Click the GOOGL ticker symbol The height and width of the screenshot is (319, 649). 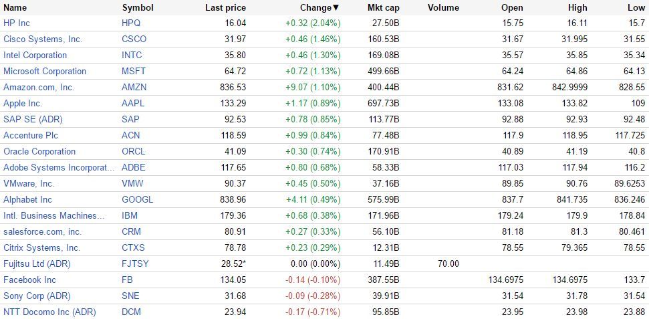(x=138, y=199)
